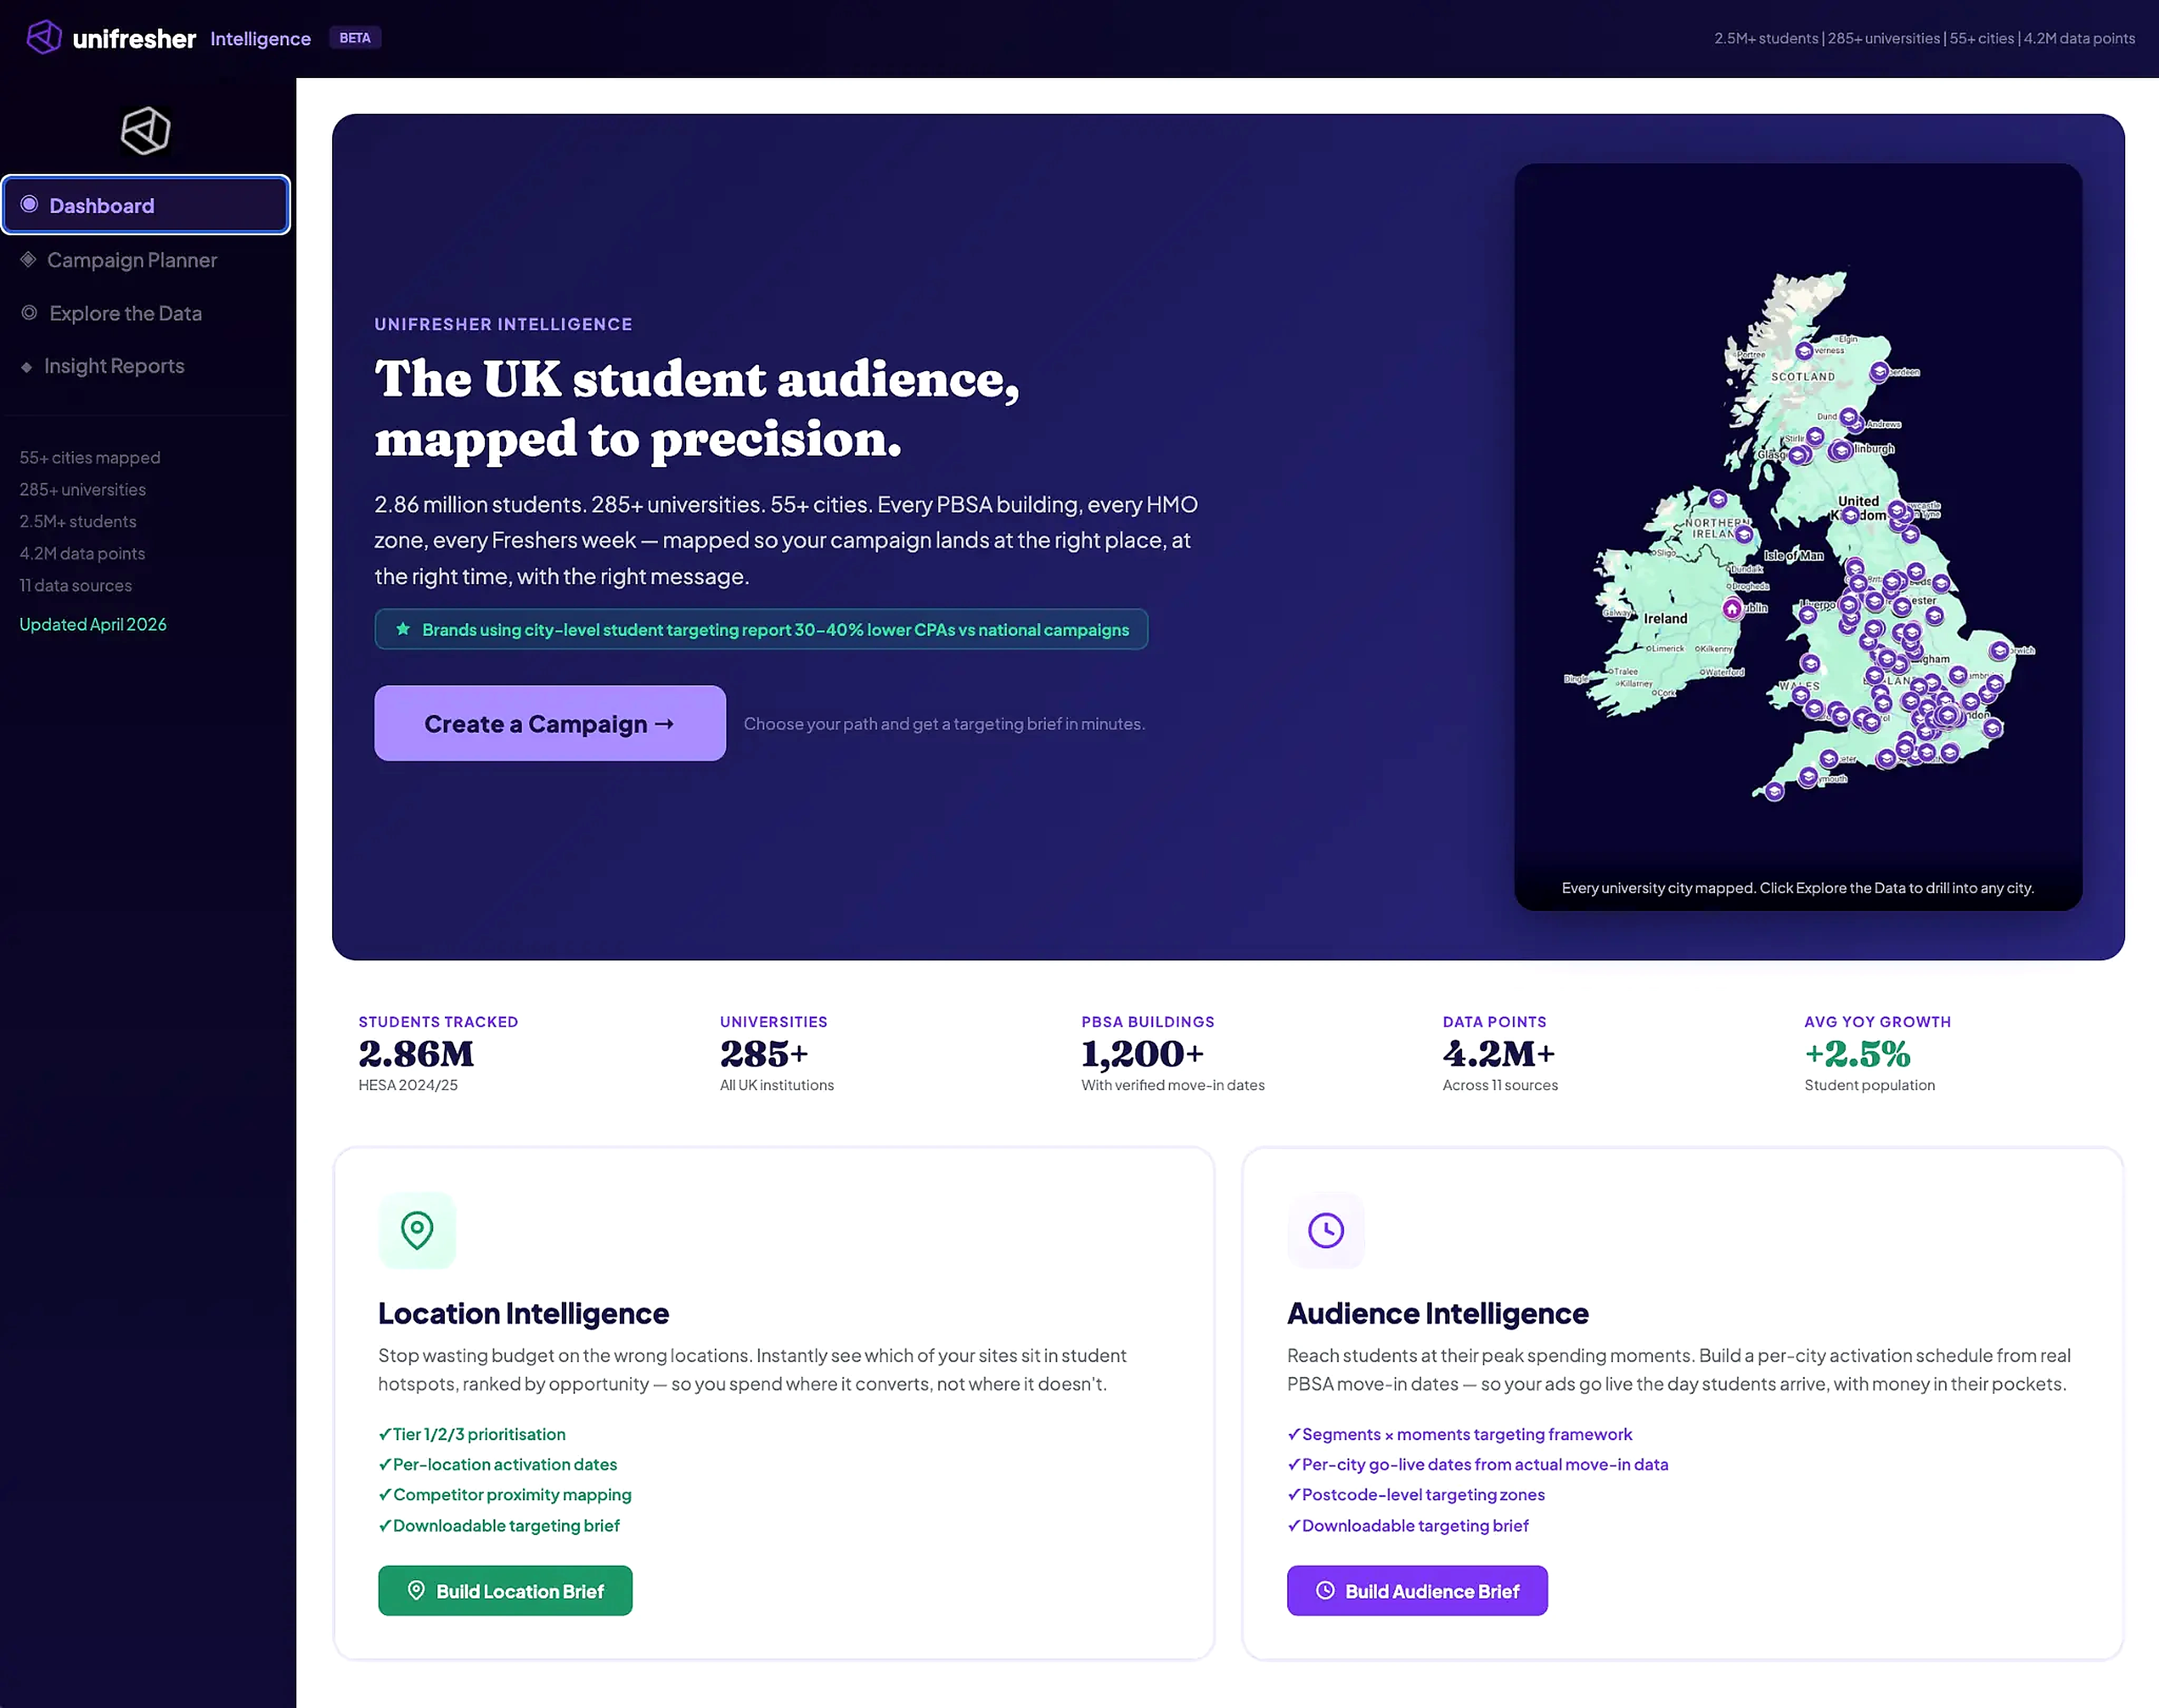Select the Cornwall tip university pin

(x=1774, y=791)
